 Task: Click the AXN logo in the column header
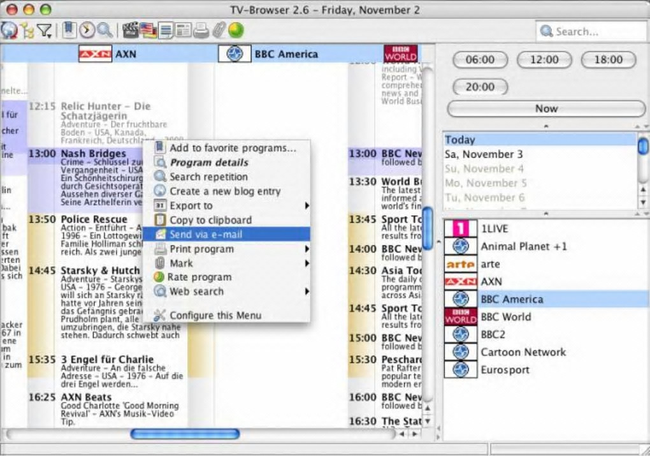pyautogui.click(x=95, y=54)
